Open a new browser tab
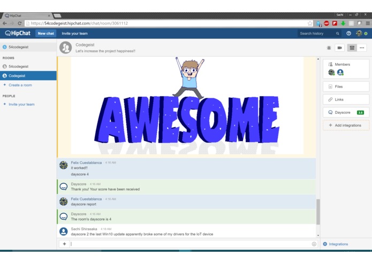 click(57, 15)
